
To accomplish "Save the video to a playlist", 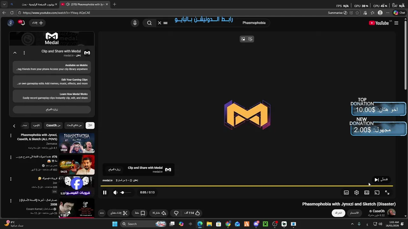I will [x=140, y=213].
